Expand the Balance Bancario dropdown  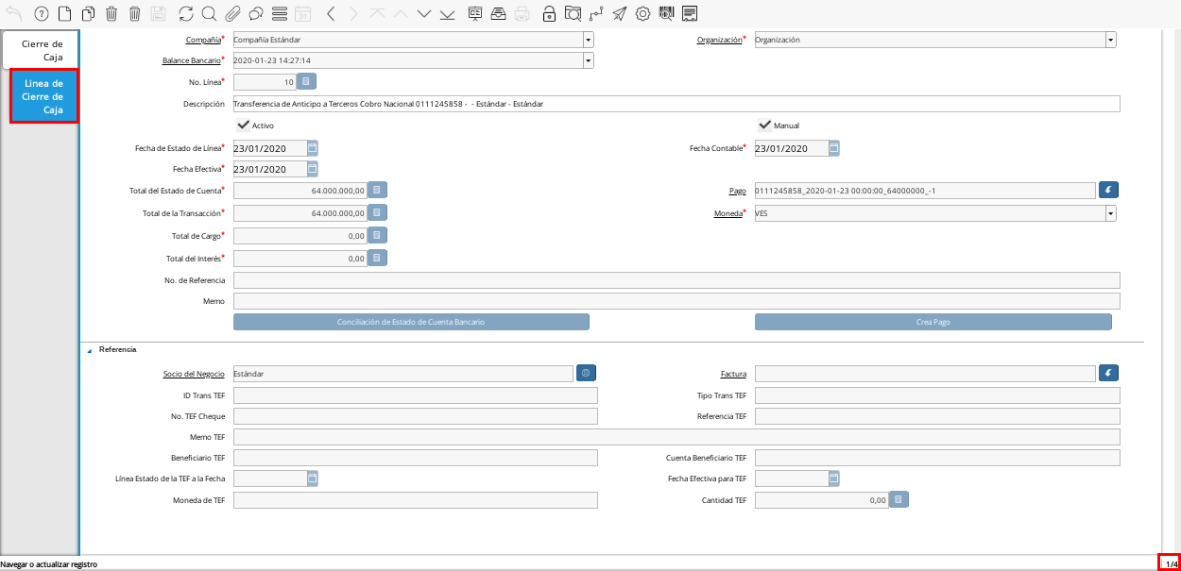588,60
